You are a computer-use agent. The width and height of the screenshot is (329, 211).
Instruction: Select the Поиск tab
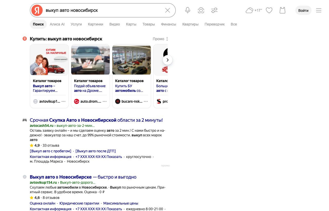point(38,24)
